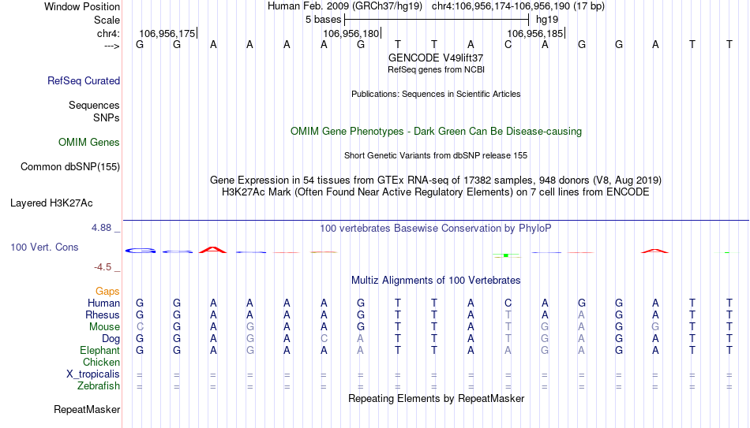This screenshot has height=428, width=750.
Task: Click the GENCODE V49lift37 track title
Action: pos(436,58)
